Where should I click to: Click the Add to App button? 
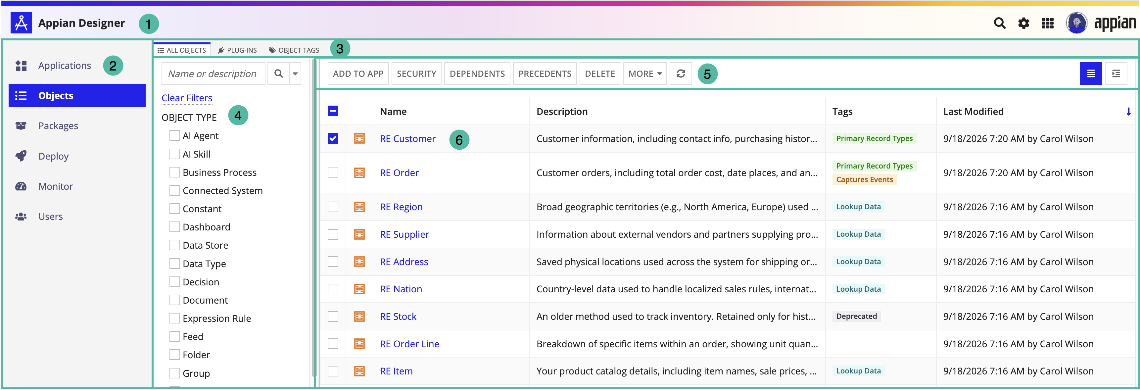coord(358,73)
